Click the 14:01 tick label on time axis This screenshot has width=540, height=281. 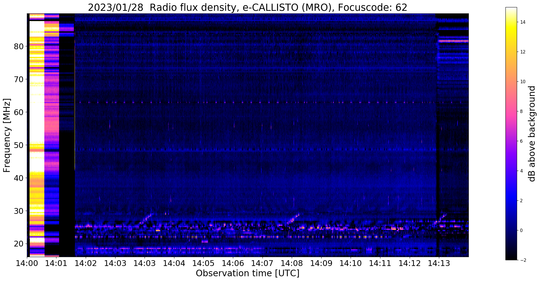pos(56,263)
